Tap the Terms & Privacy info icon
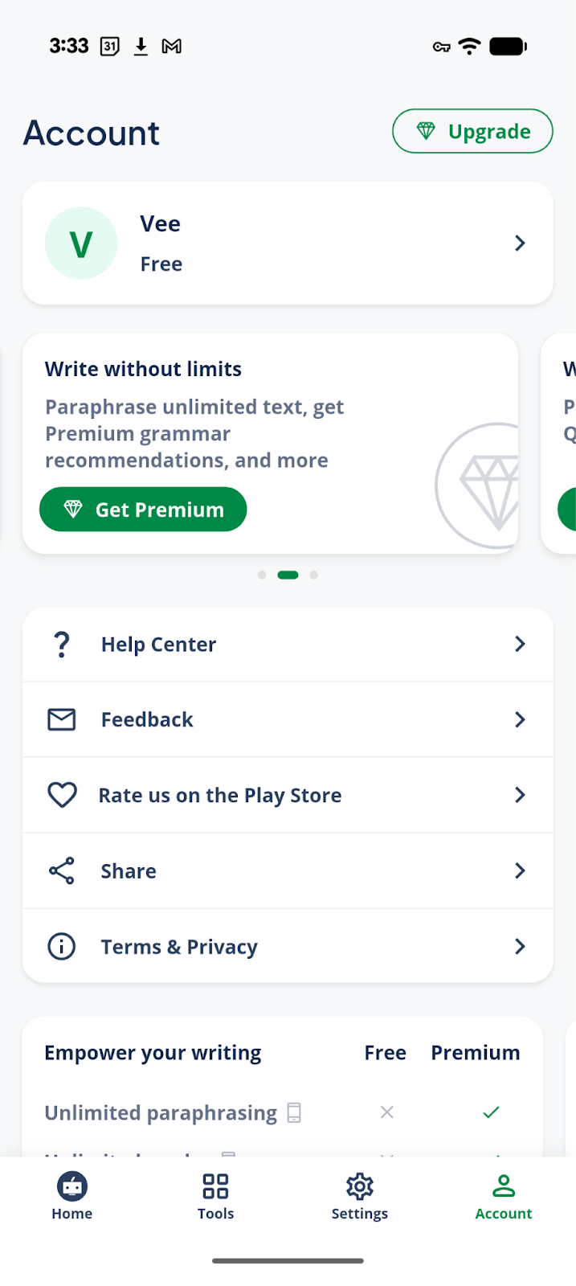 pyautogui.click(x=62, y=947)
